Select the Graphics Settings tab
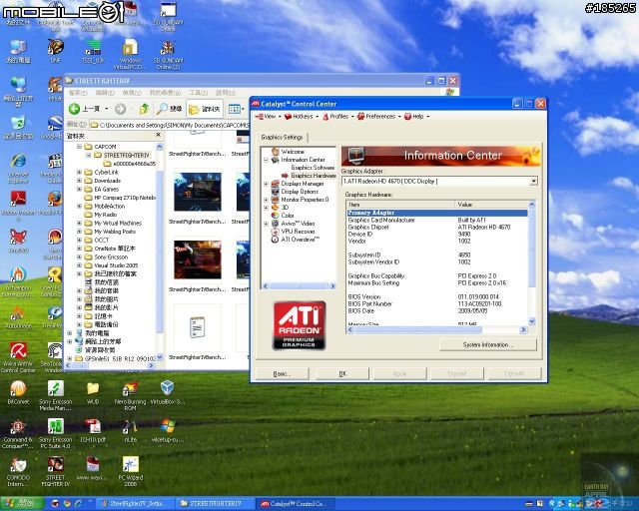The image size is (639, 511). [282, 138]
